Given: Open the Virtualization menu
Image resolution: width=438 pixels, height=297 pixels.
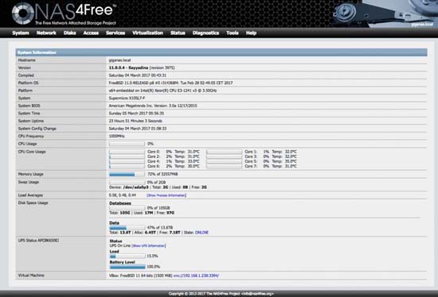Looking at the screenshot, I should point(148,33).
